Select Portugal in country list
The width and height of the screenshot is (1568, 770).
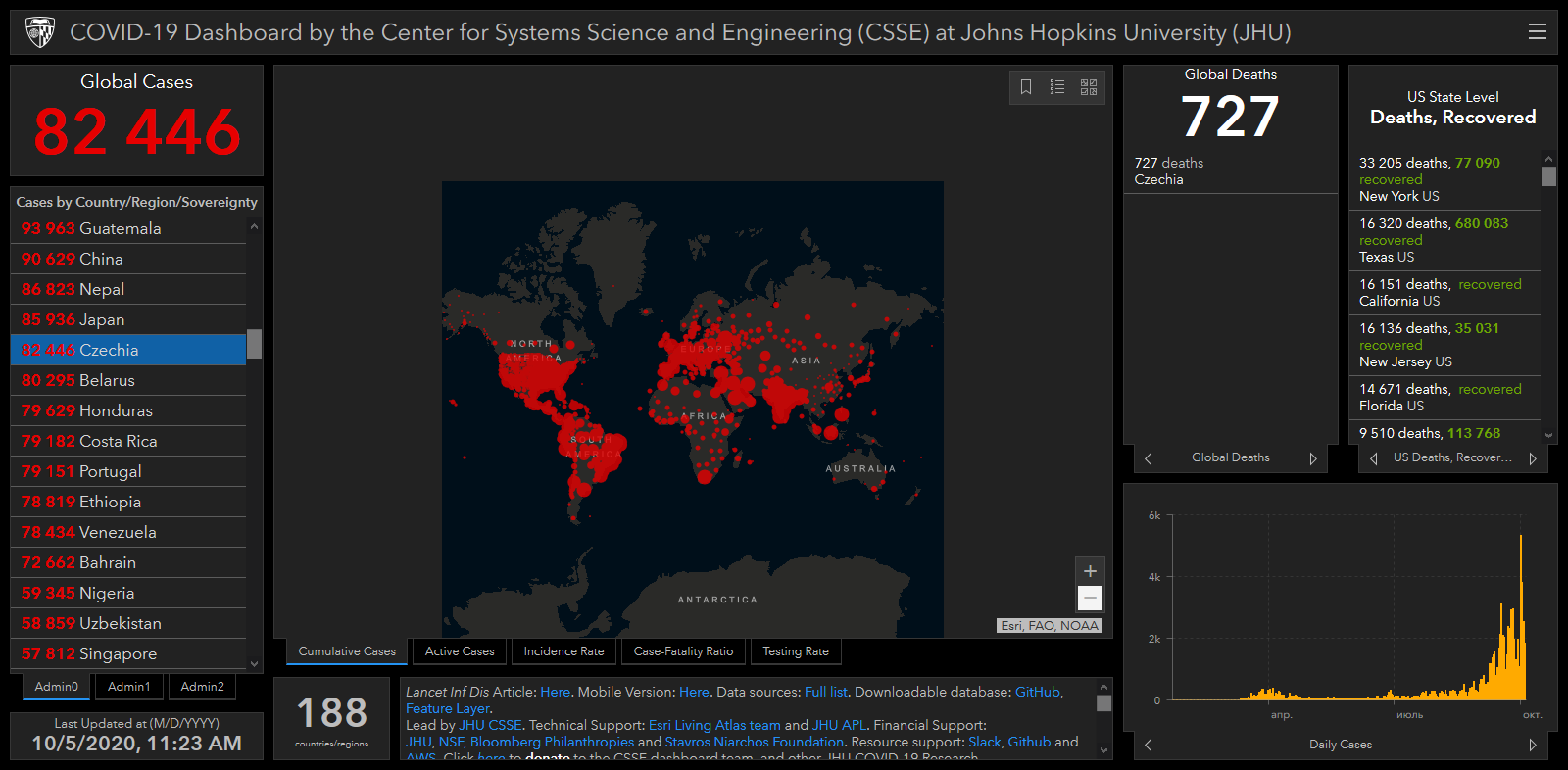point(128,471)
